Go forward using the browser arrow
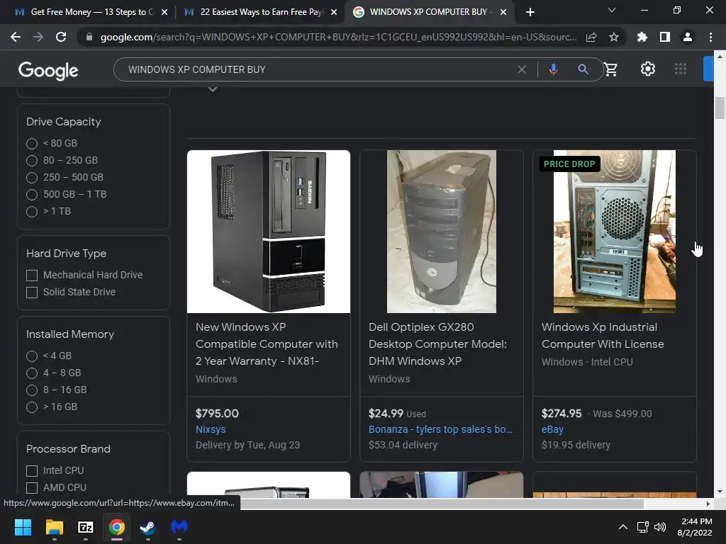Viewport: 726px width, 544px height. (x=38, y=37)
